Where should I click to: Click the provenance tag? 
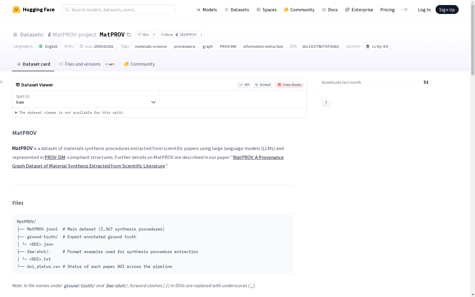pos(185,46)
